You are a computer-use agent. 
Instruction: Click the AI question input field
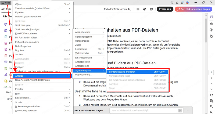144,111
